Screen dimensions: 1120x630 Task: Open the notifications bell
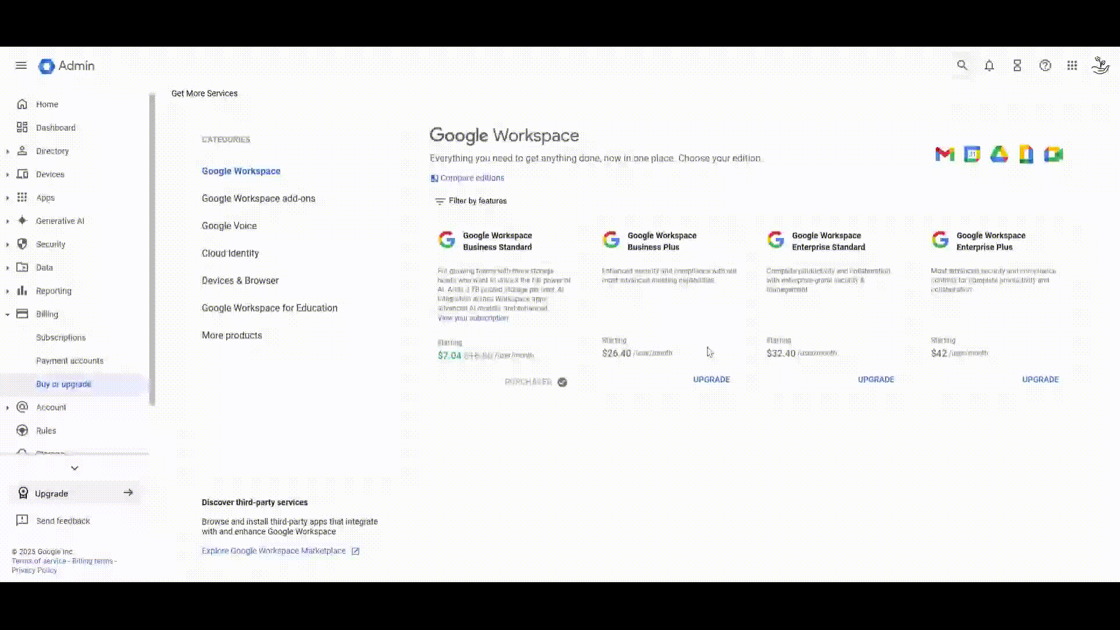coord(989,66)
